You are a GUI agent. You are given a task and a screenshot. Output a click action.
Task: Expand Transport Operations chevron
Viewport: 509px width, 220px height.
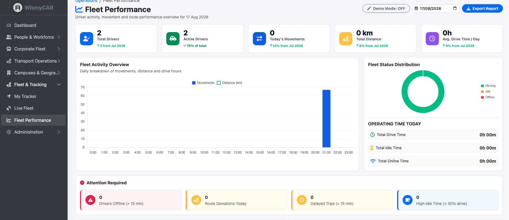pyautogui.click(x=59, y=61)
